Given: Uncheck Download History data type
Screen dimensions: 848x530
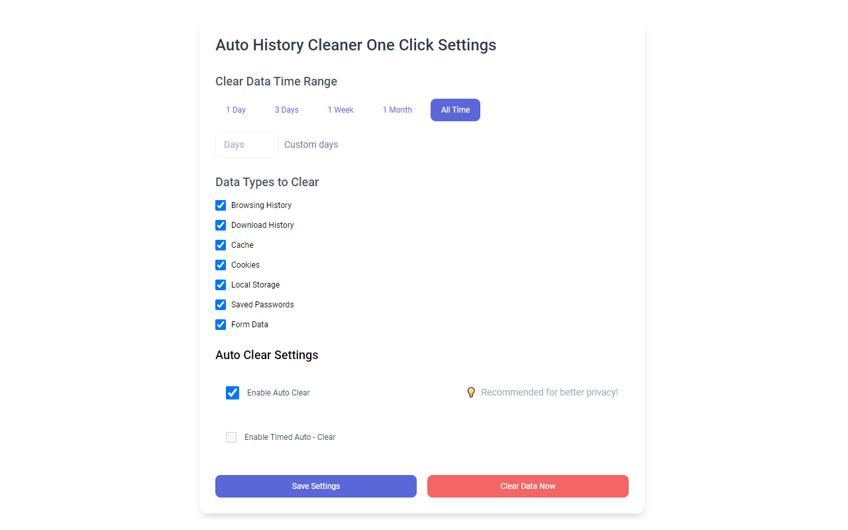Looking at the screenshot, I should (221, 225).
